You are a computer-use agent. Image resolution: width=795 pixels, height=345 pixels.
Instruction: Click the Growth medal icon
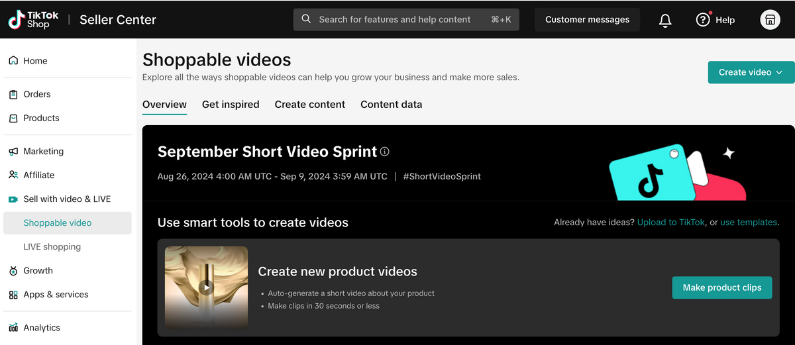[x=13, y=271]
